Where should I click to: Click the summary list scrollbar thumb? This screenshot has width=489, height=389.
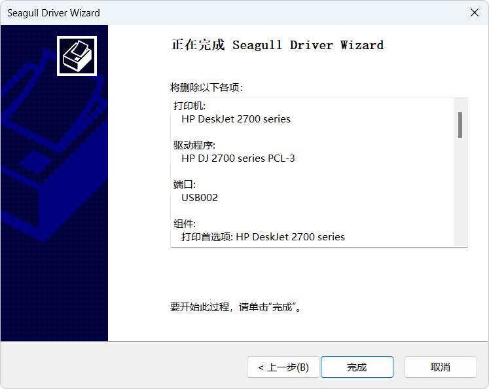click(460, 125)
